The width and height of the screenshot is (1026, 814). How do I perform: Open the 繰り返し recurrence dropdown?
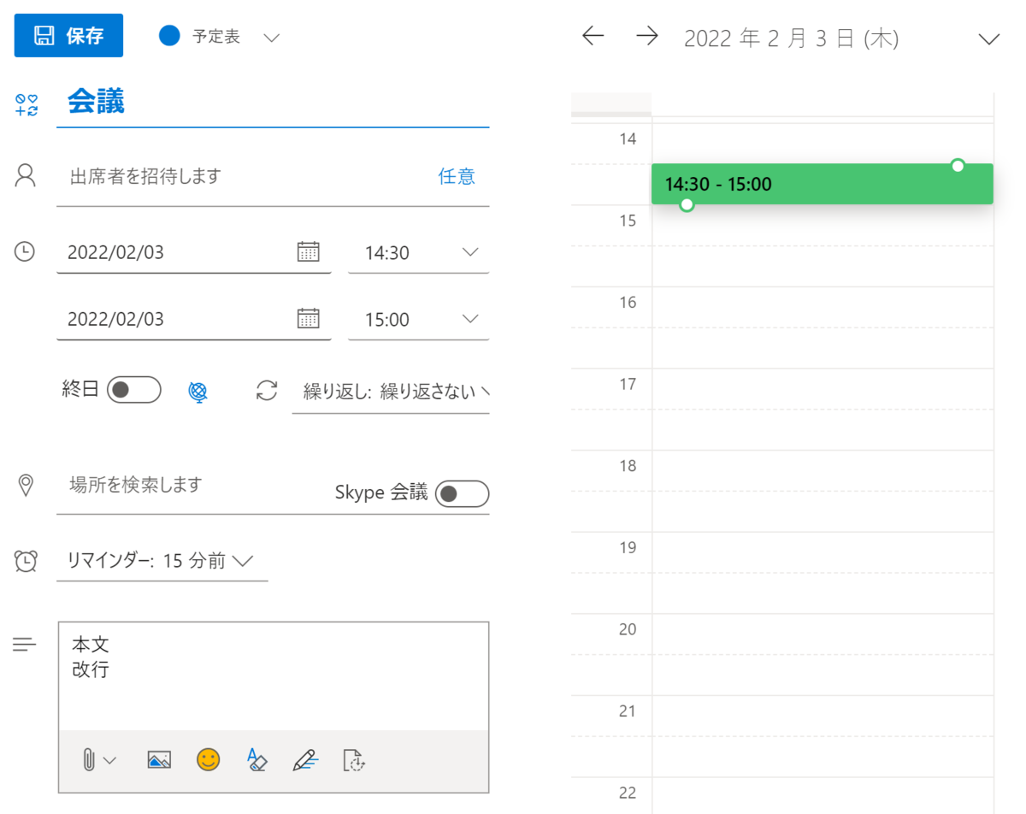point(391,392)
